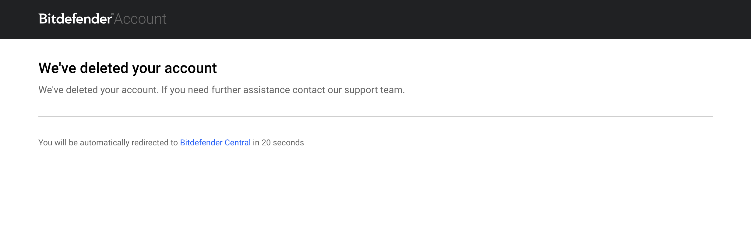Click the Bitdefender logo in header

(x=76, y=19)
